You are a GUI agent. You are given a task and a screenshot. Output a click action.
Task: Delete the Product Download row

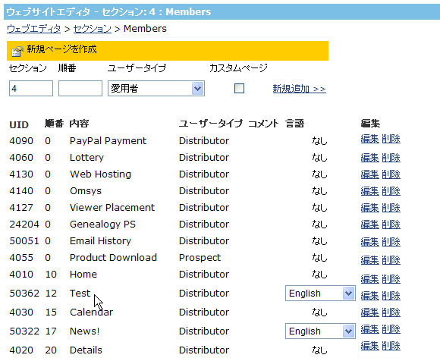coord(391,260)
